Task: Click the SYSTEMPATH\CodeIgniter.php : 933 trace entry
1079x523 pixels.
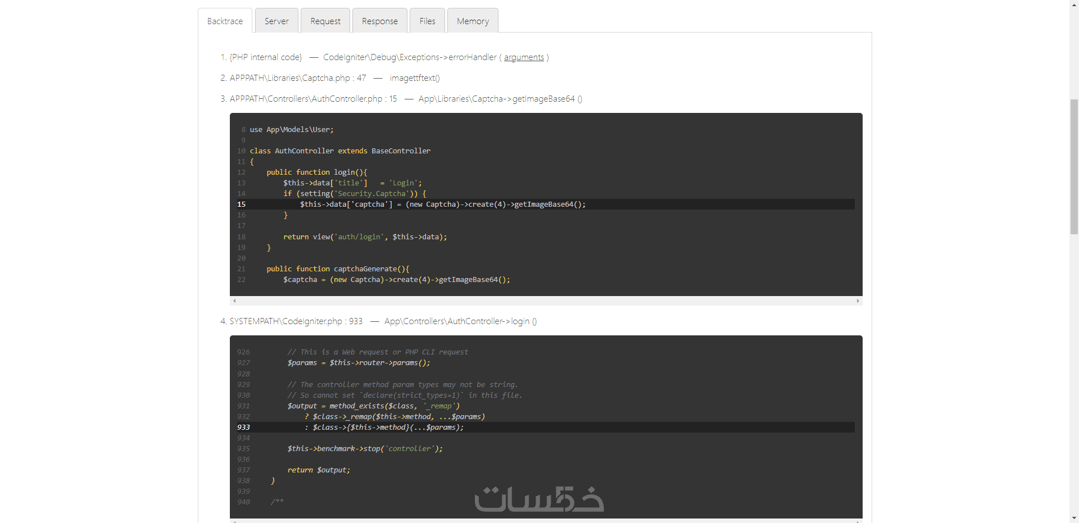Action: coord(296,321)
